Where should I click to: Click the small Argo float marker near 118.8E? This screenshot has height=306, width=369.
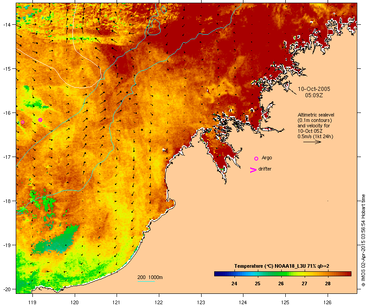[22, 122]
